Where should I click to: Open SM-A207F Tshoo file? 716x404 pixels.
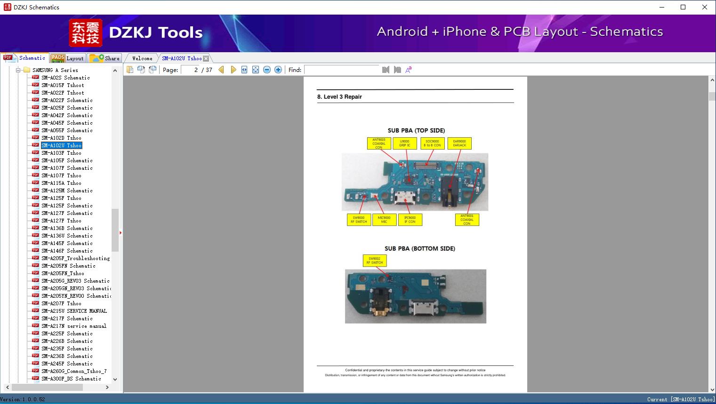[x=61, y=303]
